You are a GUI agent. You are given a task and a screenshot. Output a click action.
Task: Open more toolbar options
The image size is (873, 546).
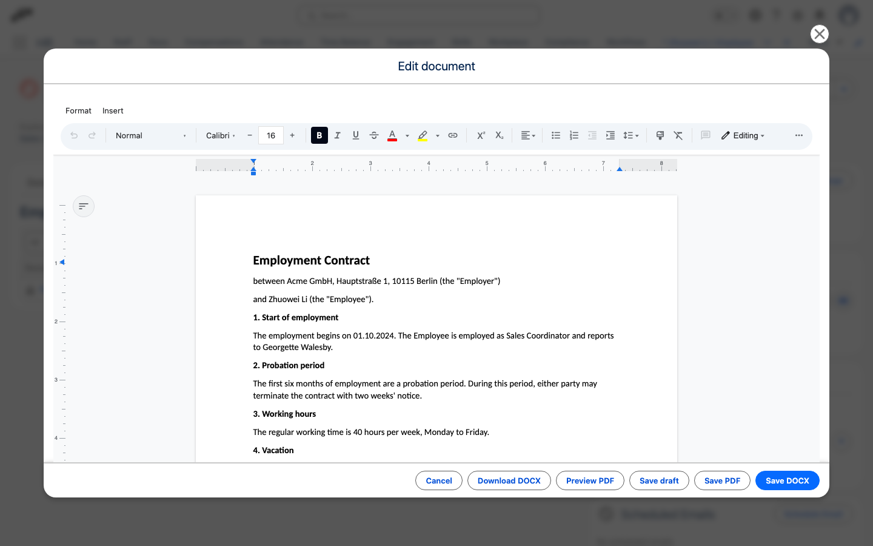799,135
